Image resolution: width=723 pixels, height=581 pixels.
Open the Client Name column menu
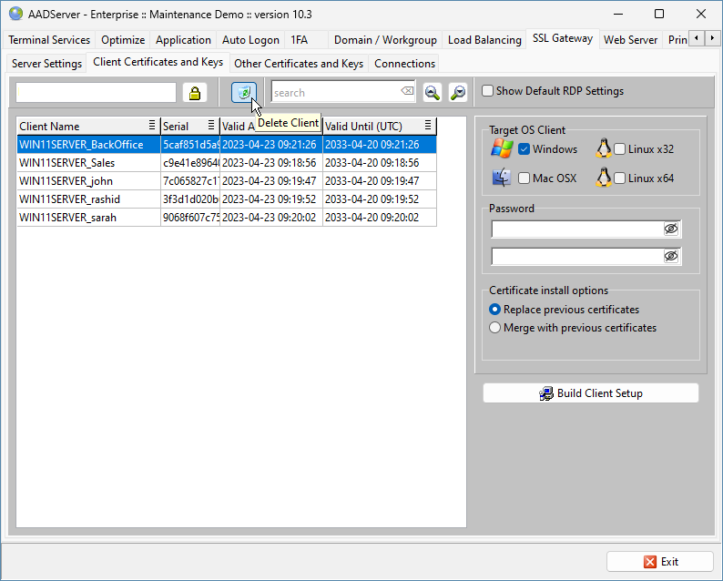click(x=152, y=126)
